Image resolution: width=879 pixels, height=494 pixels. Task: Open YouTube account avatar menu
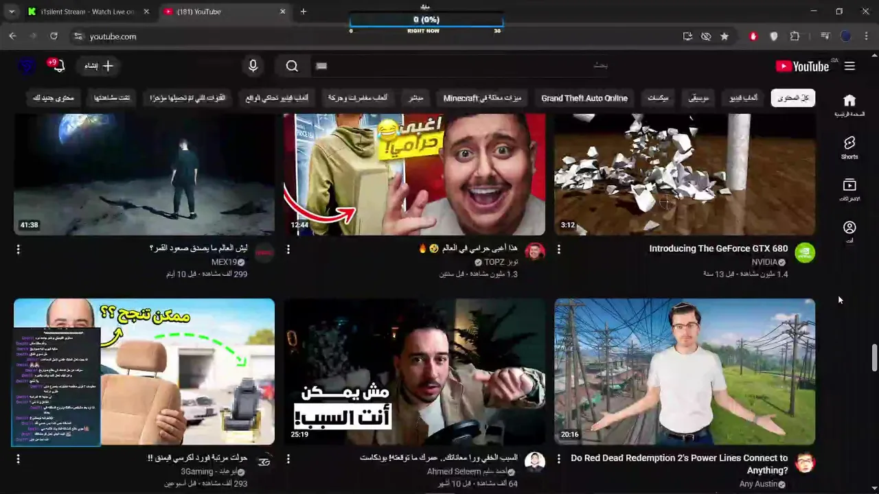(27, 66)
